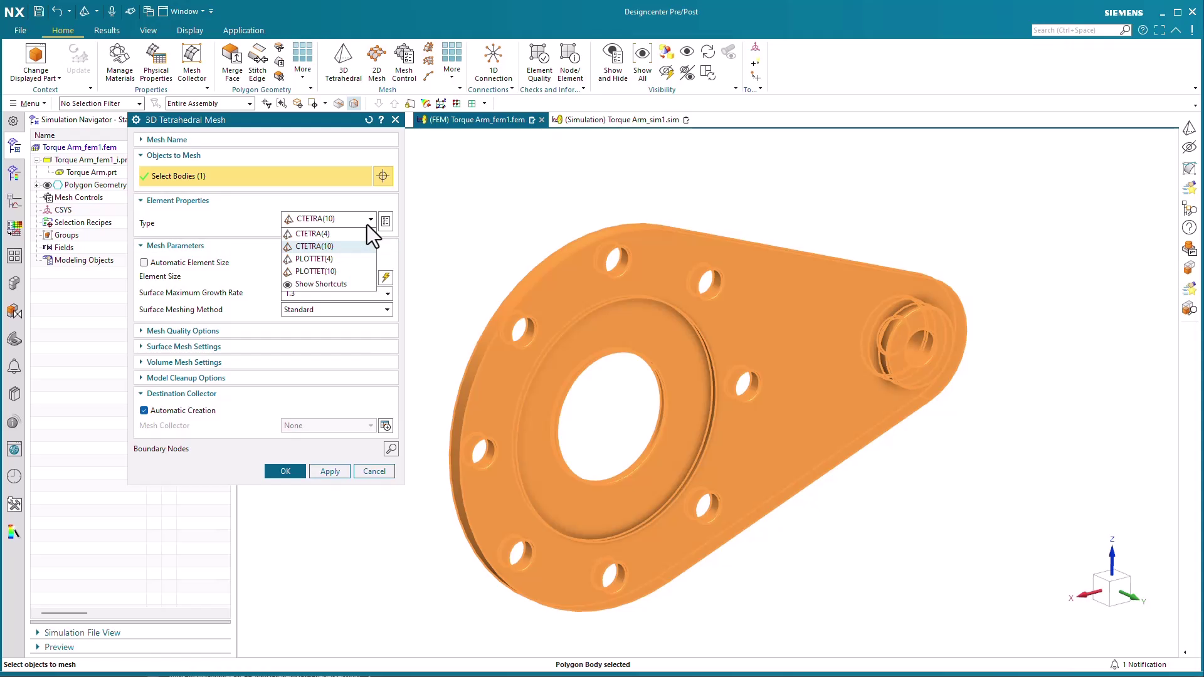Choose CTETRA(4) from the type list
This screenshot has height=677, width=1204.
312,234
